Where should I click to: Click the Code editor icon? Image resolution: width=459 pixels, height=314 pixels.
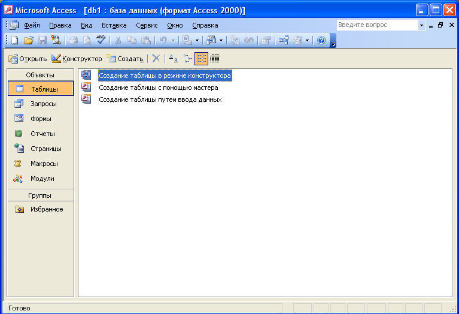click(235, 40)
